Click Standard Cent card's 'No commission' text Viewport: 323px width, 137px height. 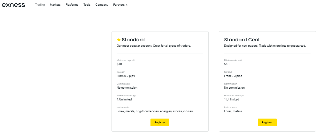pos(235,88)
